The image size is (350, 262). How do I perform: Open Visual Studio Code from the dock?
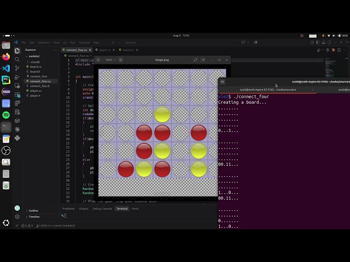[6, 68]
